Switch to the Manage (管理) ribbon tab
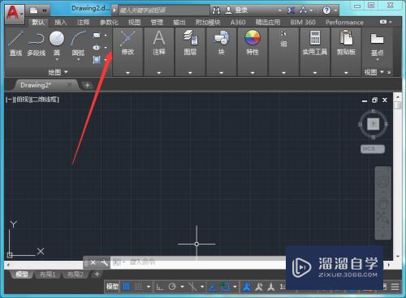This screenshot has height=298, width=406. (157, 22)
